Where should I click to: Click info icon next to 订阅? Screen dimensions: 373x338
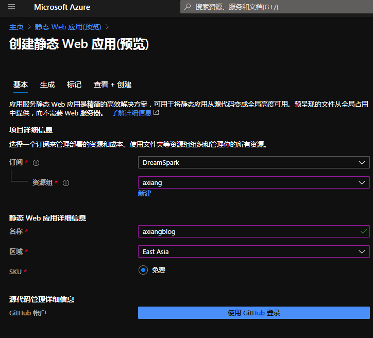tap(36, 163)
